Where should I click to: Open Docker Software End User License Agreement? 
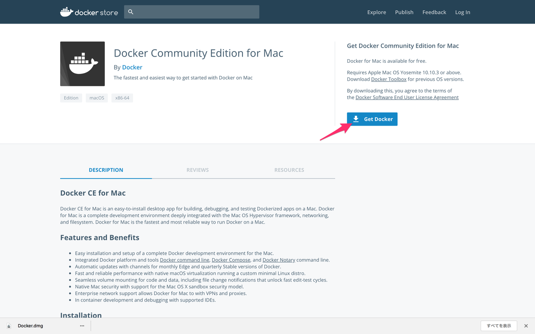pos(407,97)
